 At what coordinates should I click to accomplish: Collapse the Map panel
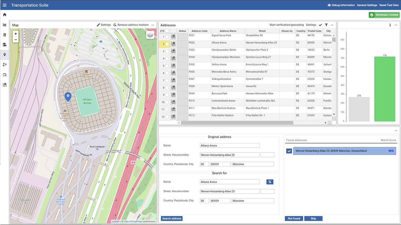153,25
